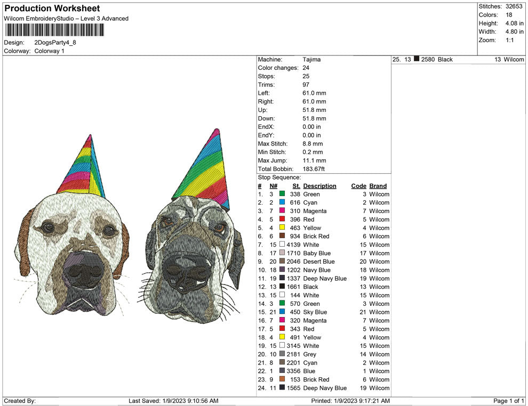
Task: Click the red swatch for 343 Red
Action: coord(282,328)
